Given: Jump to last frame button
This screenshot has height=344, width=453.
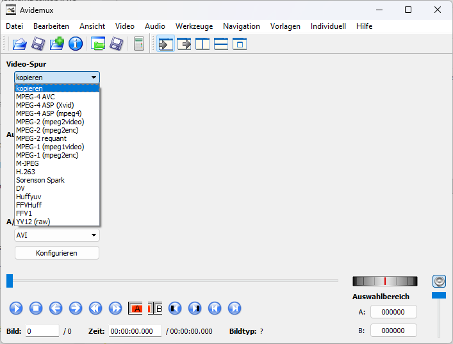Looking at the screenshot, I should [x=235, y=308].
